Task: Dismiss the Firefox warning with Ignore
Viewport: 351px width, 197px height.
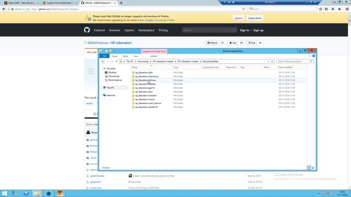Action: click(x=239, y=18)
